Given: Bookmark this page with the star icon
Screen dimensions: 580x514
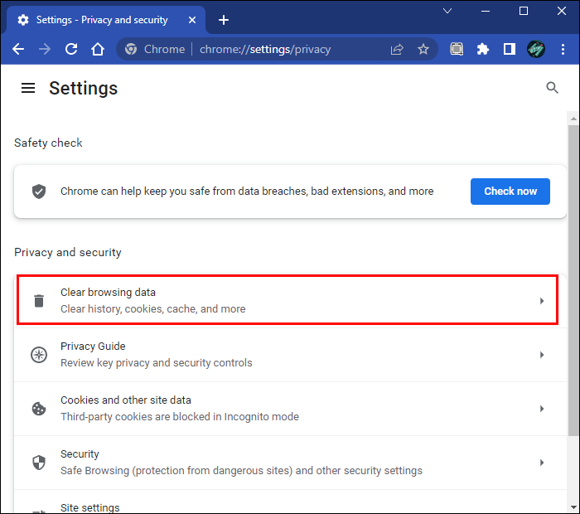Looking at the screenshot, I should click(423, 49).
